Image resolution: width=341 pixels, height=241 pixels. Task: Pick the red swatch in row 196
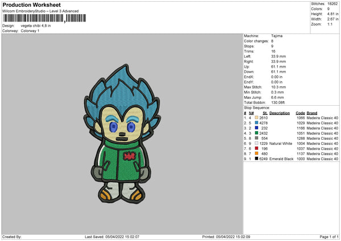pos(256,148)
